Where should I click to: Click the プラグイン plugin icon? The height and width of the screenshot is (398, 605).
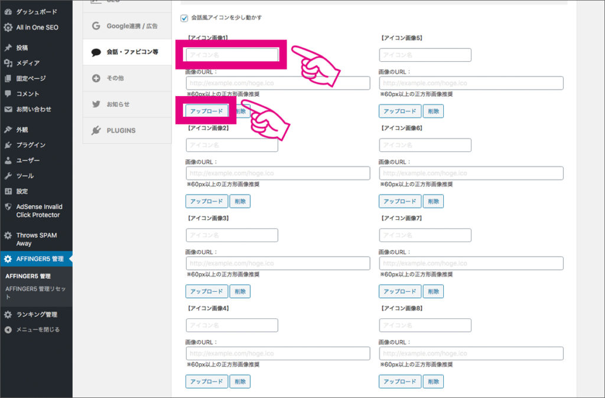pos(7,144)
